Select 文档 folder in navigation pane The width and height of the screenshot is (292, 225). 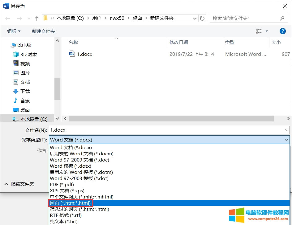tap(21, 82)
